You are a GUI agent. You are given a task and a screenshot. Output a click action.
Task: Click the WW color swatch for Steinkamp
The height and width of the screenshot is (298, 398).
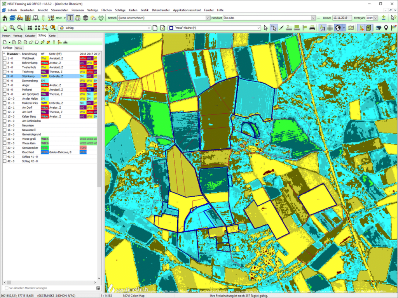pyautogui.click(x=44, y=76)
